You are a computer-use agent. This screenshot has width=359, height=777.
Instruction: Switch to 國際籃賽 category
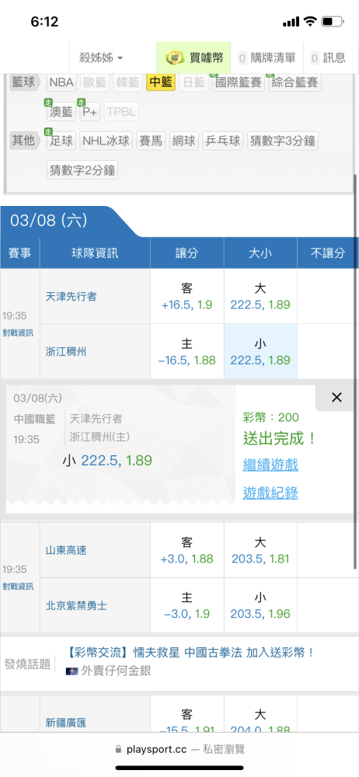[x=239, y=82]
